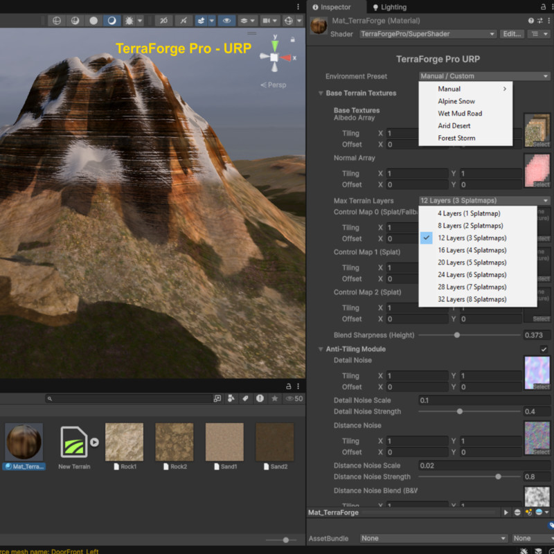Toggle the scene gizmo rotation lock
The image size is (554, 554).
[292, 39]
